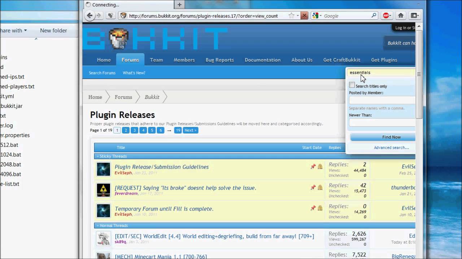Click the magnifier icon in search box
This screenshot has height=259, width=462.
374,15
